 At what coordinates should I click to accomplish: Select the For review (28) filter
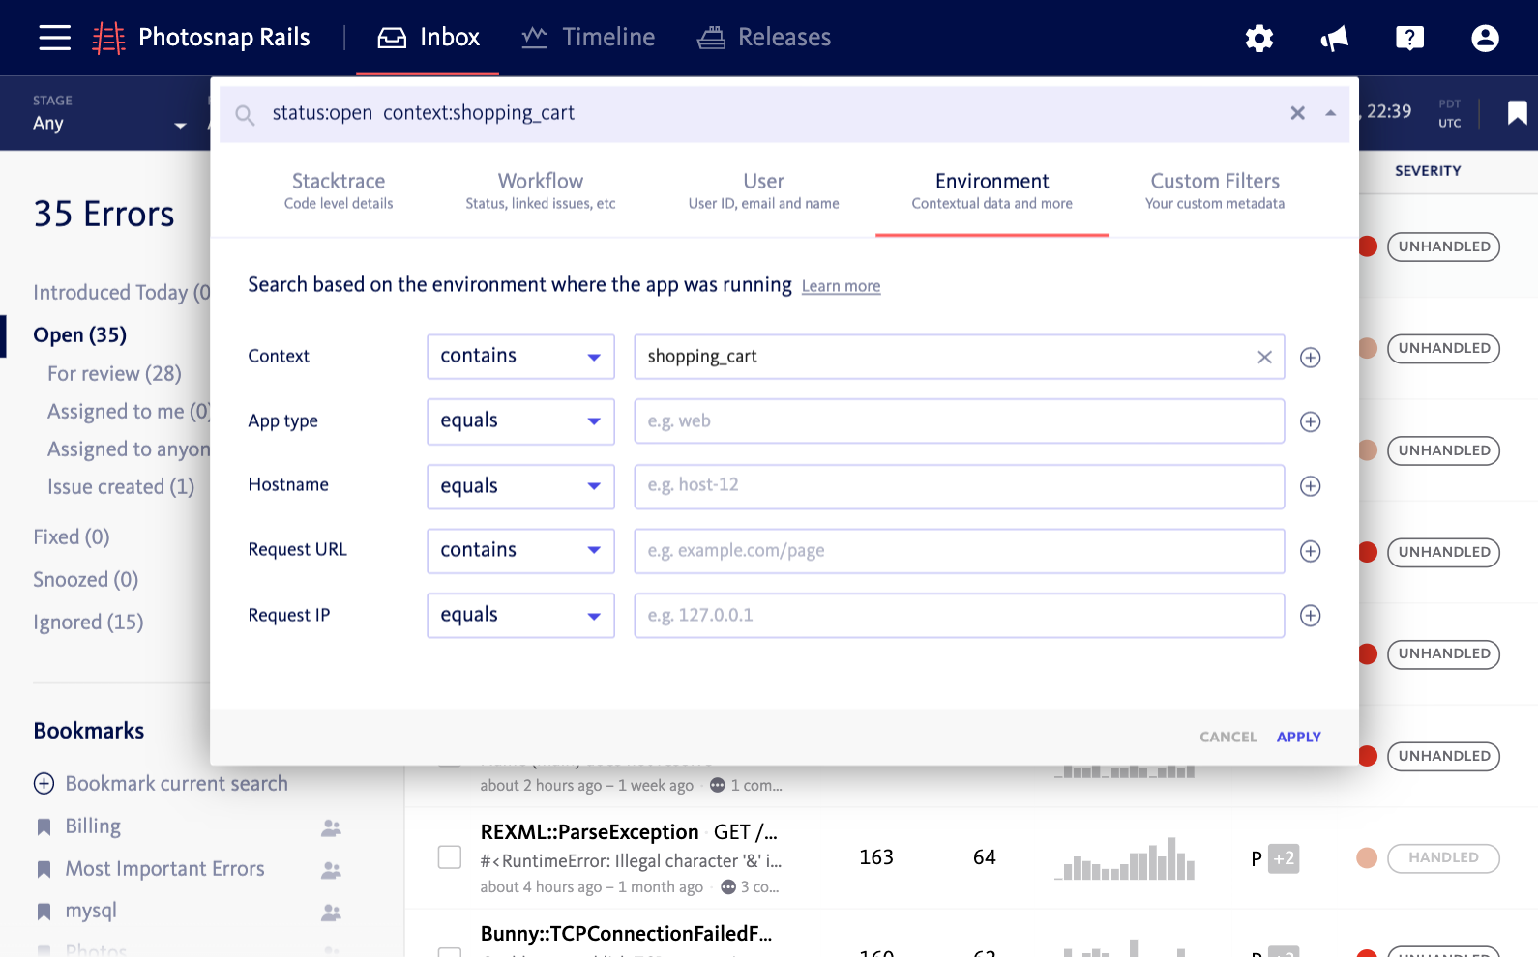coord(114,373)
